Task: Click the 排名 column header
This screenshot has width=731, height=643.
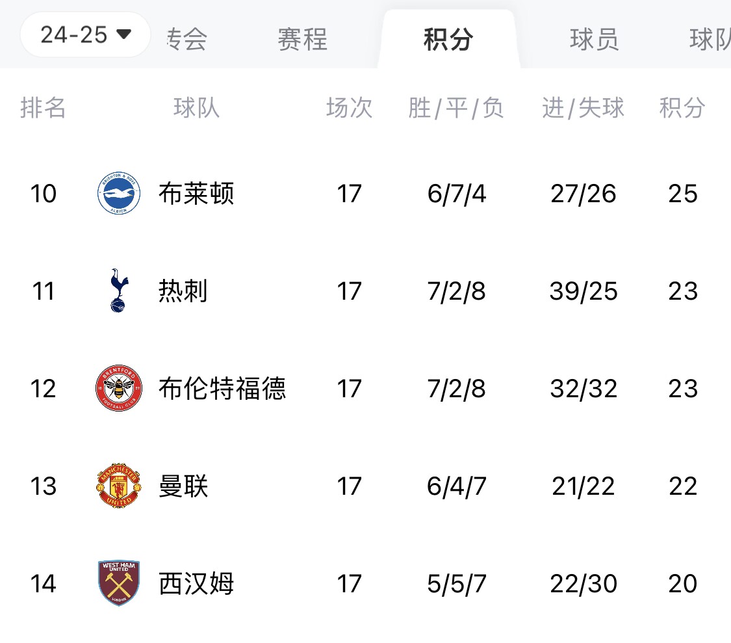Action: pyautogui.click(x=43, y=108)
